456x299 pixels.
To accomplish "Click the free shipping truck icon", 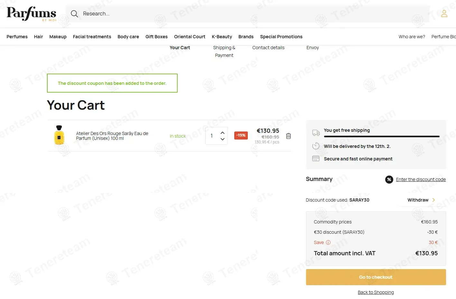I will coord(316,132).
